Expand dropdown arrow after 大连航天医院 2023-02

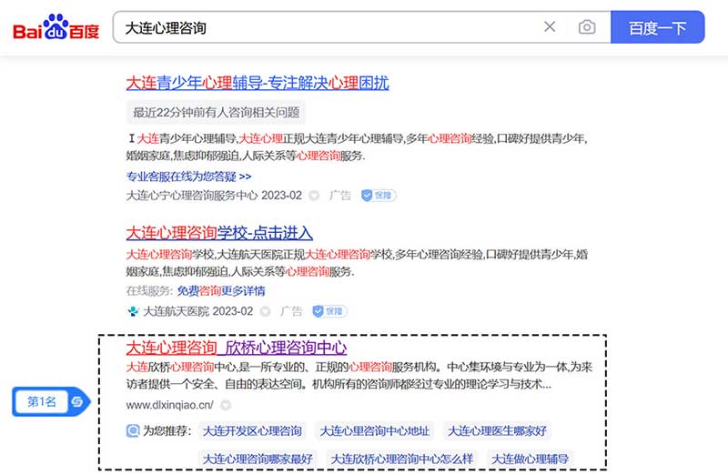tap(266, 311)
